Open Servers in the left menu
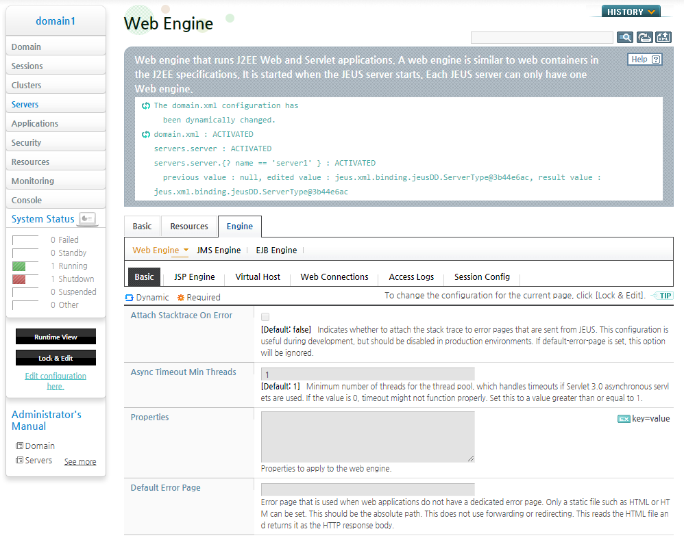 (x=56, y=104)
